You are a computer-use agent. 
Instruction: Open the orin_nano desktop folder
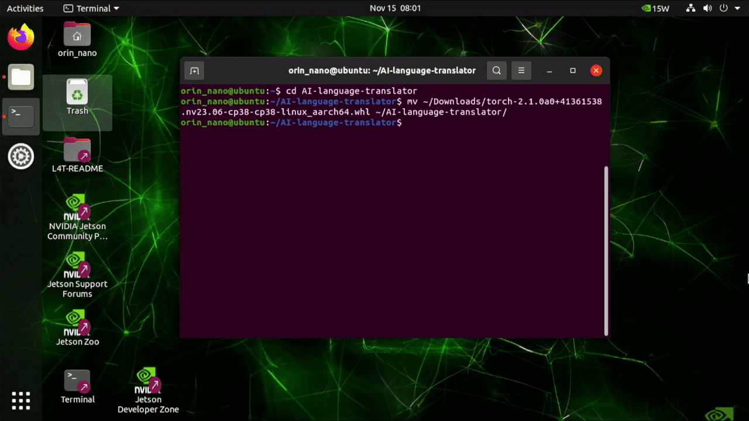pyautogui.click(x=77, y=35)
